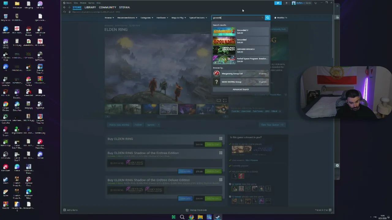Expand the Recommendations dropdown

(127, 18)
